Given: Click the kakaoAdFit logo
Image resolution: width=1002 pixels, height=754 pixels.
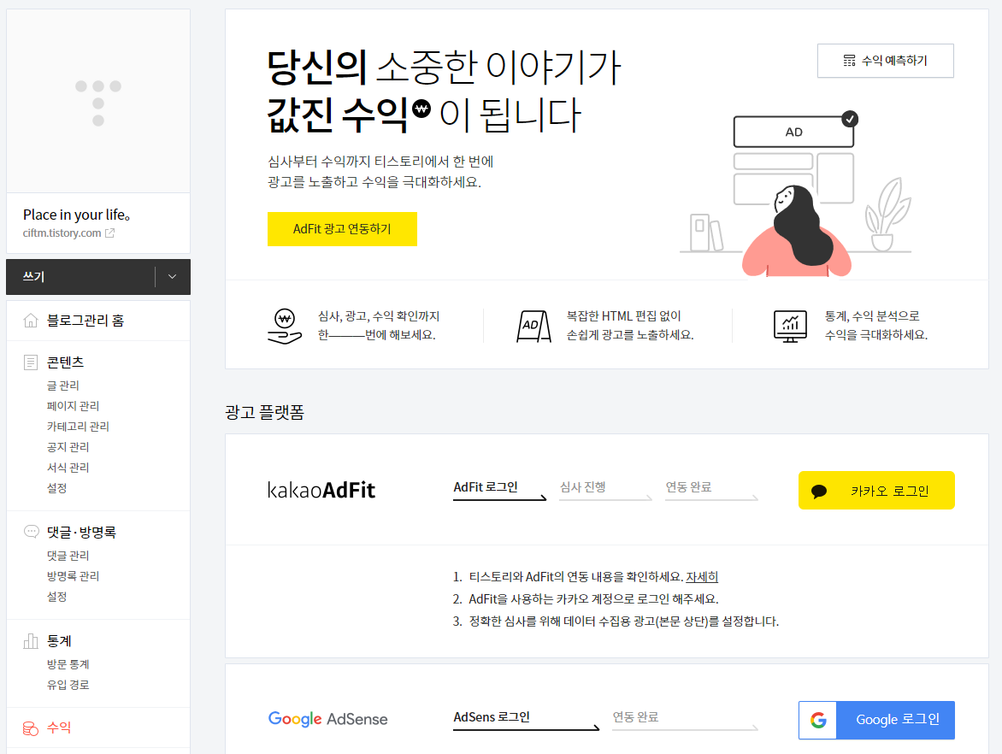Looking at the screenshot, I should (x=321, y=490).
